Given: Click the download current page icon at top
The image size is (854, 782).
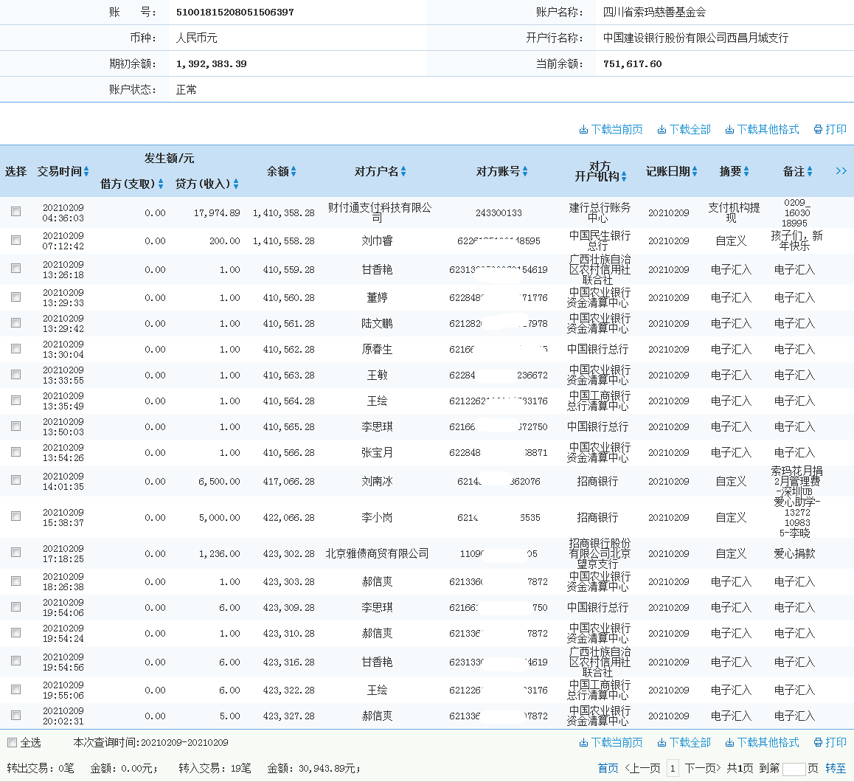Looking at the screenshot, I should tap(582, 129).
